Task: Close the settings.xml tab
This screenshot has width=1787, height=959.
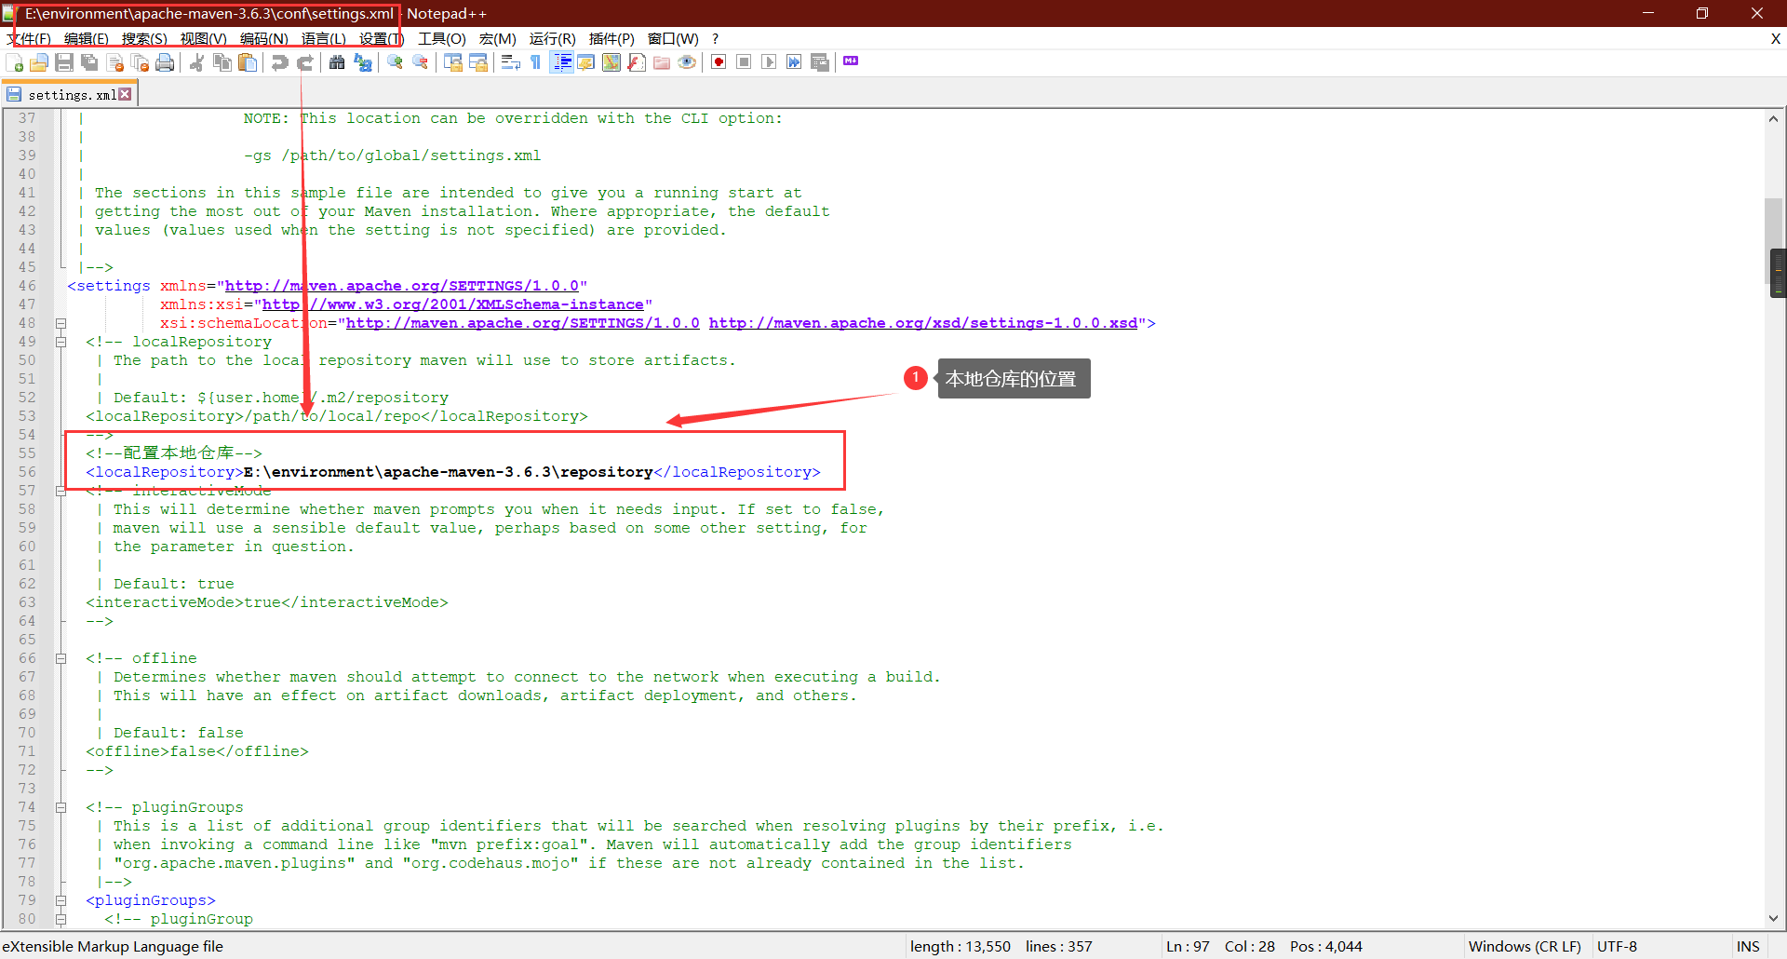Action: tap(126, 94)
